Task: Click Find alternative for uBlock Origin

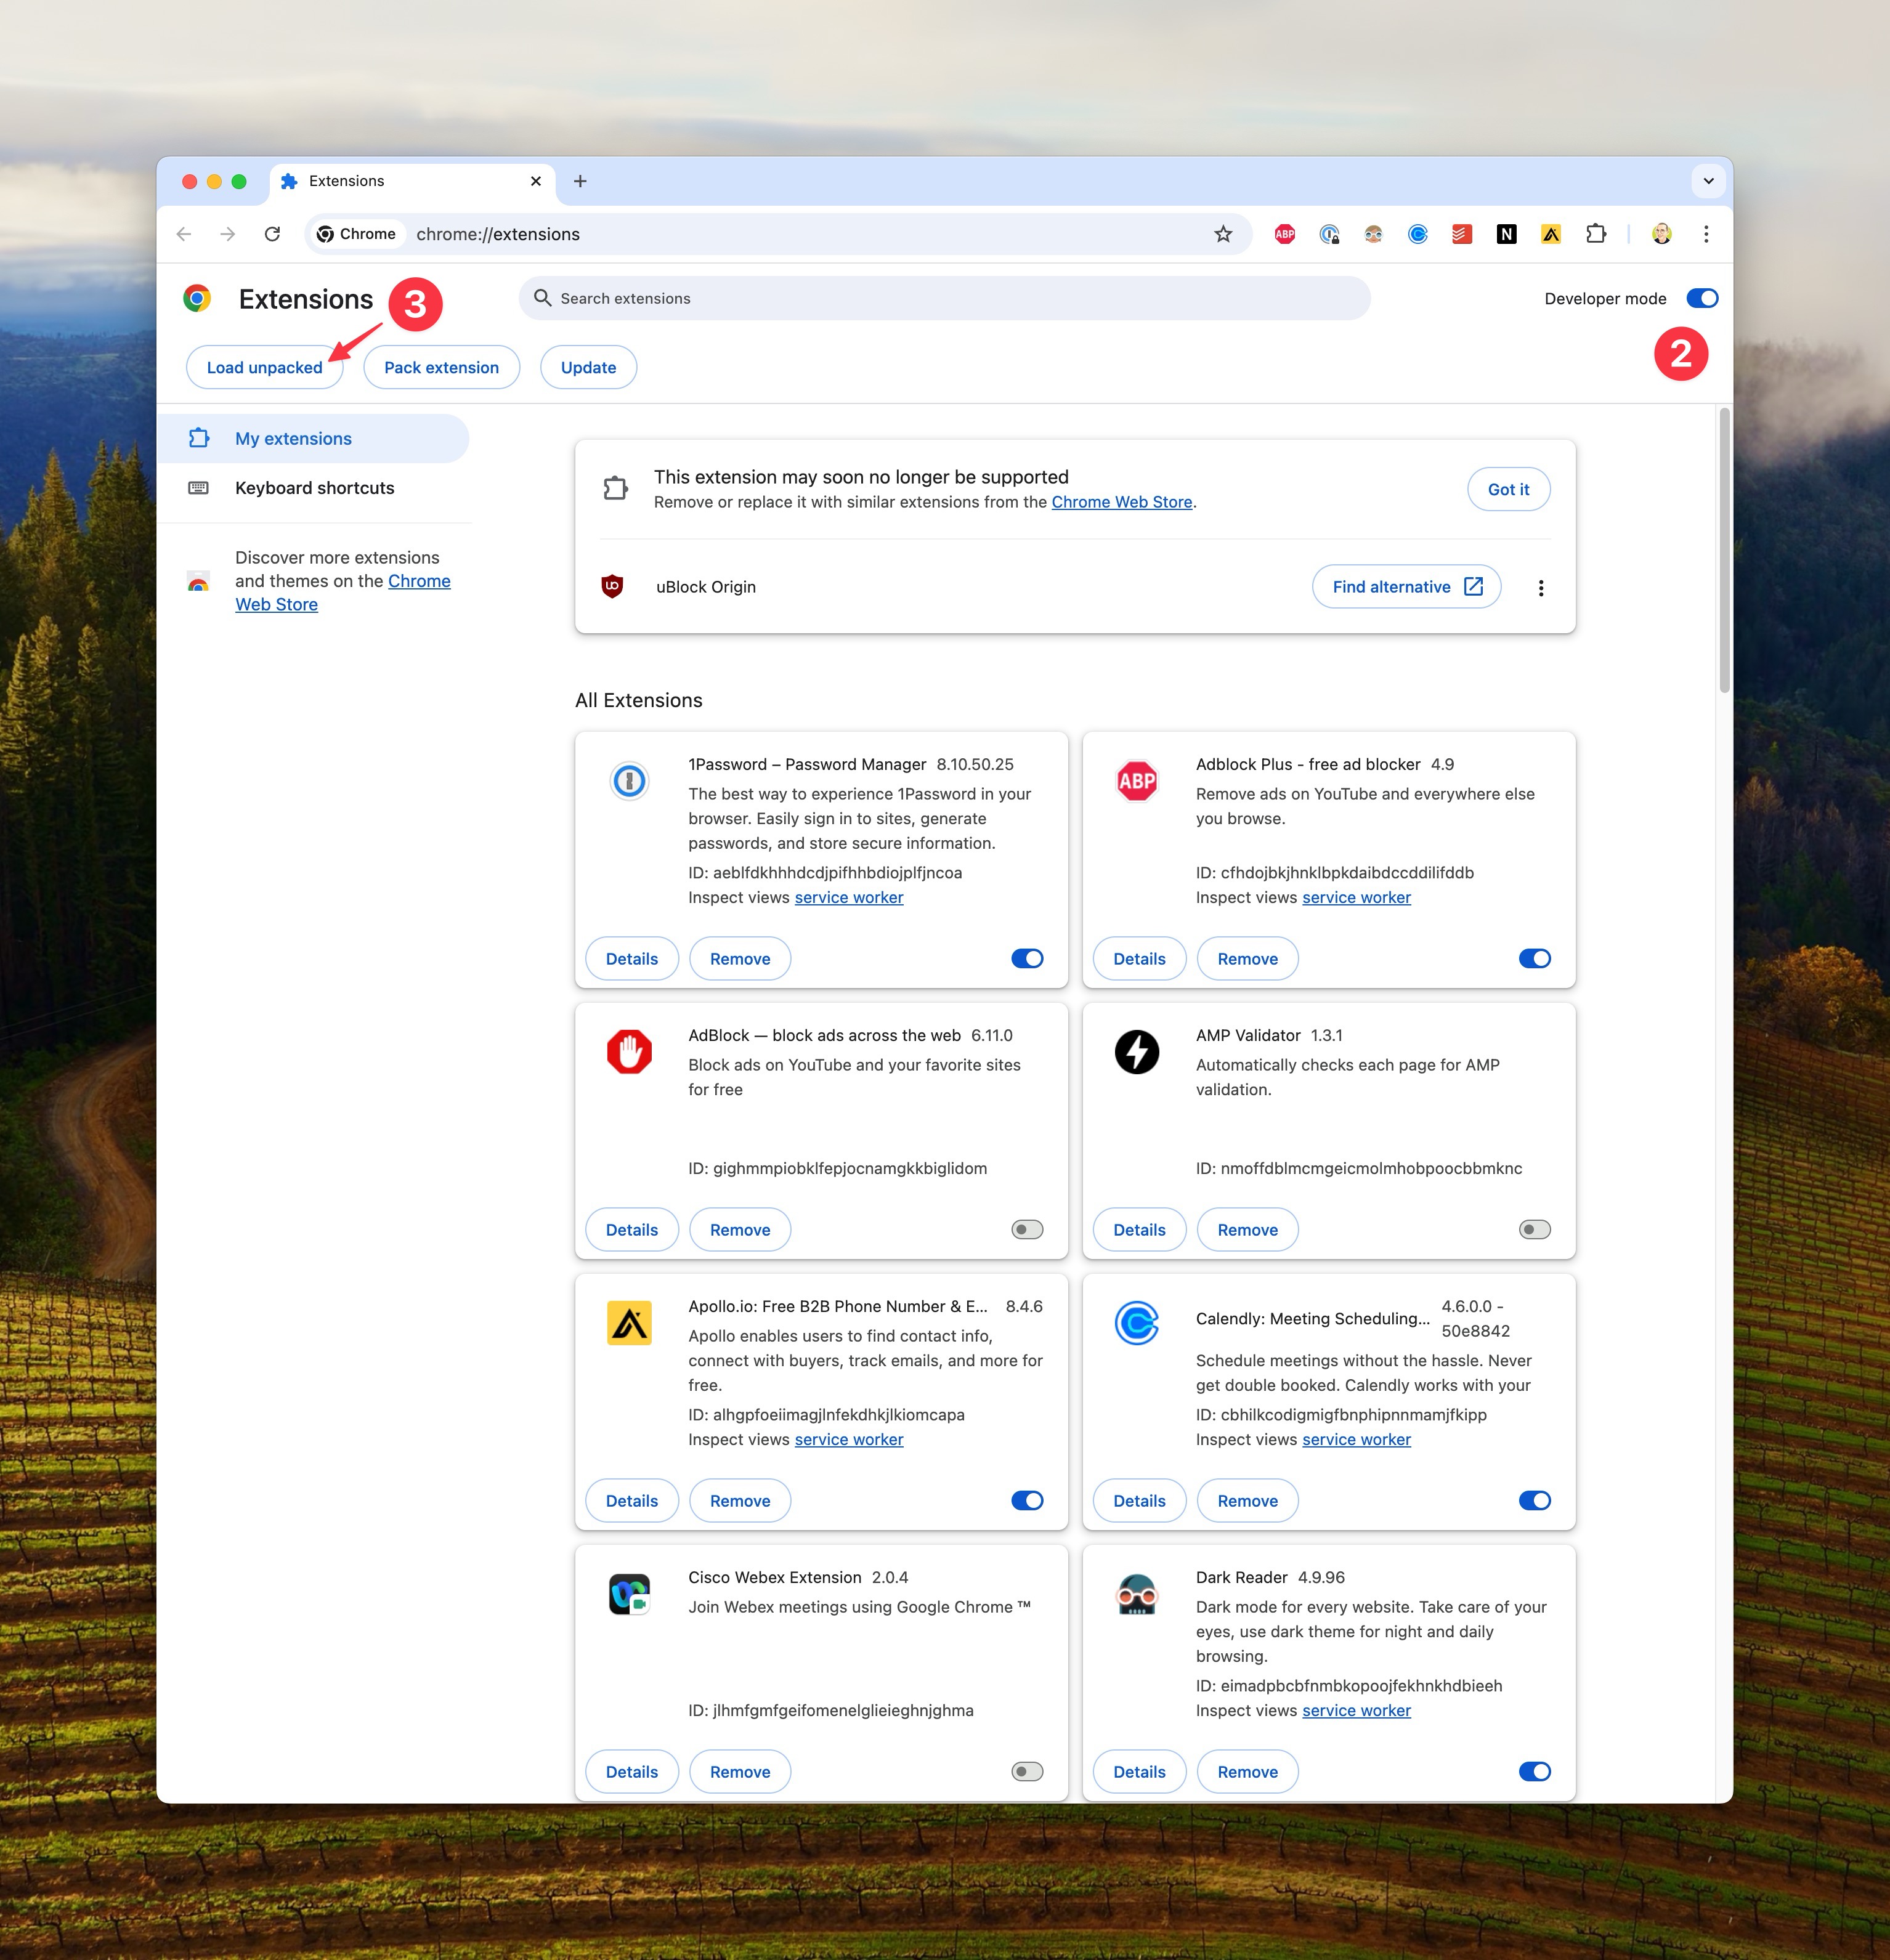Action: pos(1406,587)
